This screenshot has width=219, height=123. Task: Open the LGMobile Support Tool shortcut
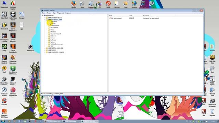pos(13,92)
